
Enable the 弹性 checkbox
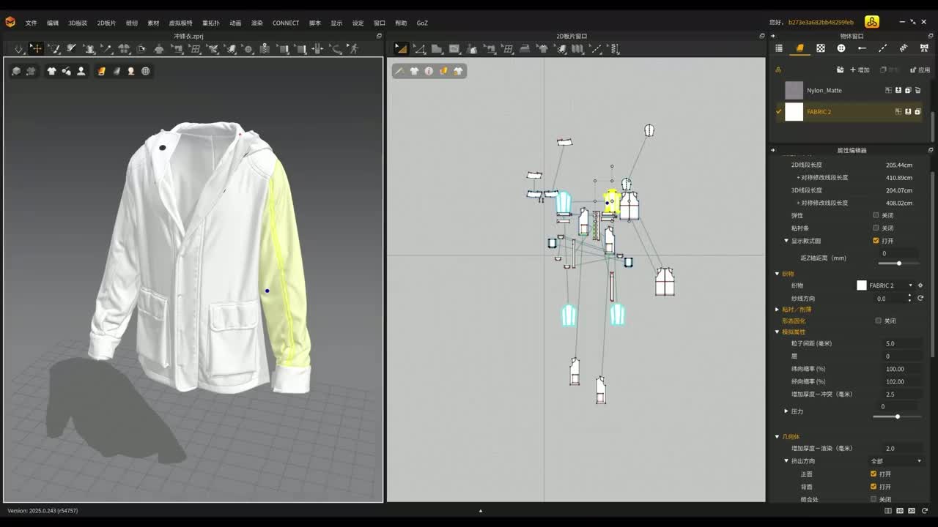tap(876, 215)
